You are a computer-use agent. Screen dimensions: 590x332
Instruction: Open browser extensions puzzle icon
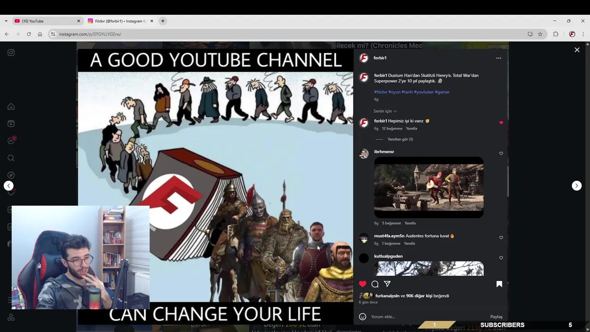[x=555, y=34]
